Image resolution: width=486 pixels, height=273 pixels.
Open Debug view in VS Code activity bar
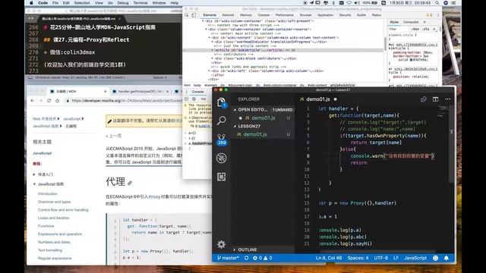point(221,158)
